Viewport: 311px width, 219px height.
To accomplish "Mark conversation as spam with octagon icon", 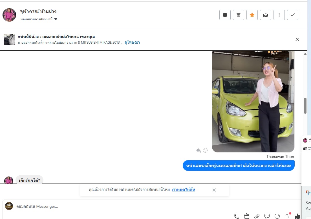I will pyautogui.click(x=225, y=15).
